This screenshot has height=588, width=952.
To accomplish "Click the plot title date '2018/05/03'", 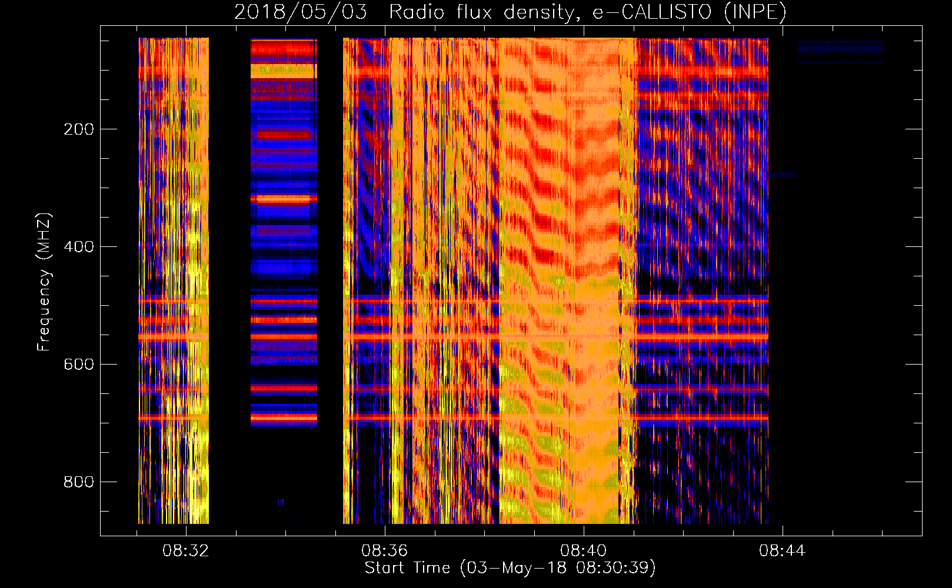I will [x=301, y=12].
